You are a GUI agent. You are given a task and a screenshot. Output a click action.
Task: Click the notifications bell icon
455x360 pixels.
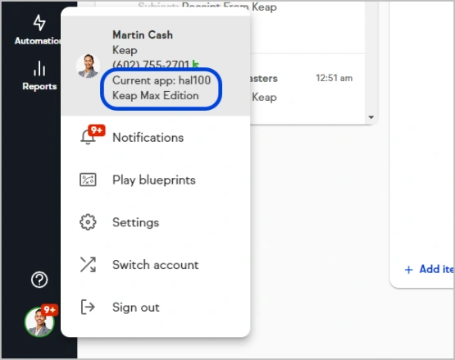point(88,137)
